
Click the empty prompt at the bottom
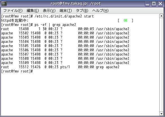[17, 71]
